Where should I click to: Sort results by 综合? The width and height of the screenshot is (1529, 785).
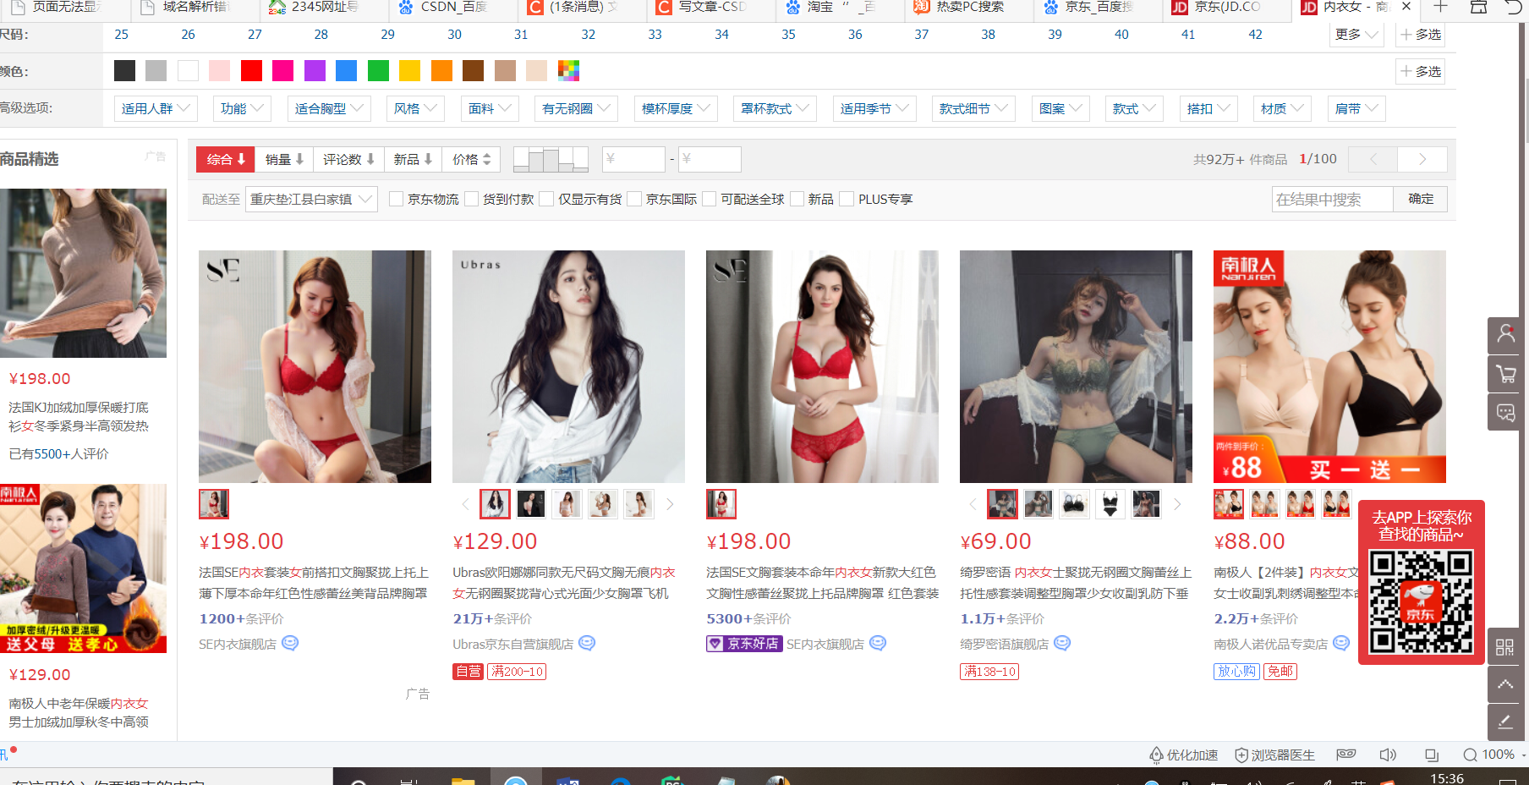pyautogui.click(x=226, y=159)
